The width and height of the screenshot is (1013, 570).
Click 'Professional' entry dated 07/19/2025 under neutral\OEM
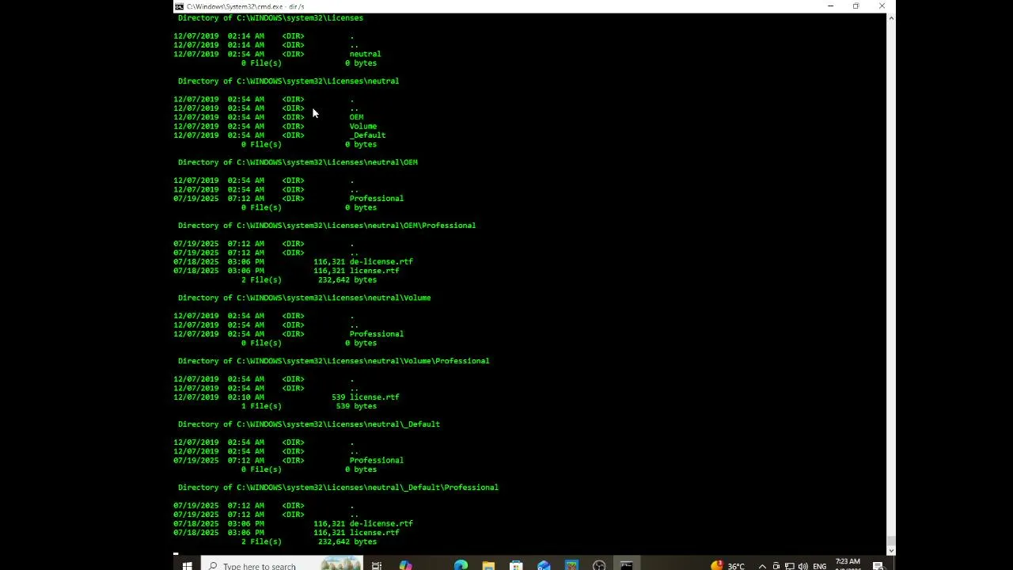376,199
